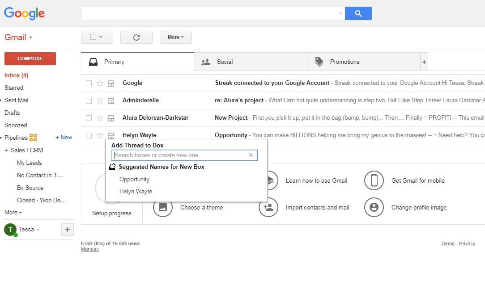This screenshot has height=289, width=485.
Task: Click the blue search magnifier button
Action: coord(358,13)
